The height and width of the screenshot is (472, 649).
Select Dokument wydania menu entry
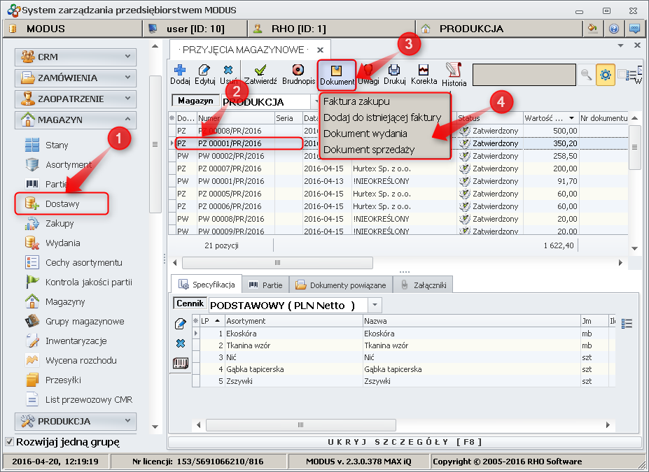click(x=365, y=133)
